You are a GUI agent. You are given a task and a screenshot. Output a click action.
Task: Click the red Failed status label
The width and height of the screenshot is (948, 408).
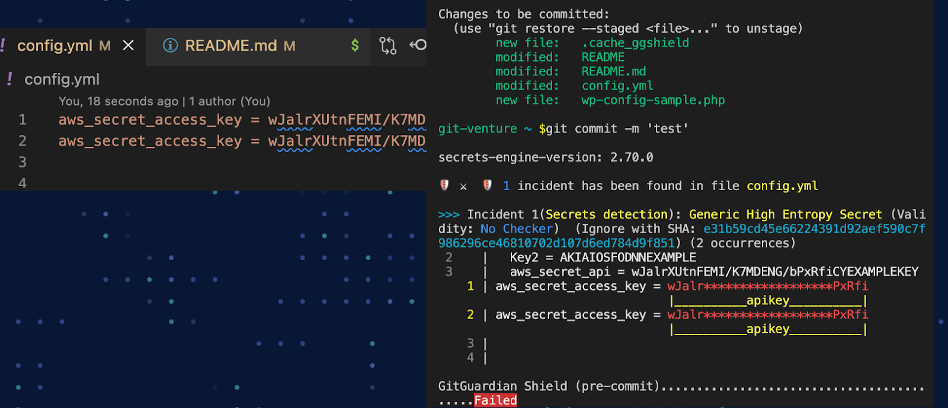495,400
